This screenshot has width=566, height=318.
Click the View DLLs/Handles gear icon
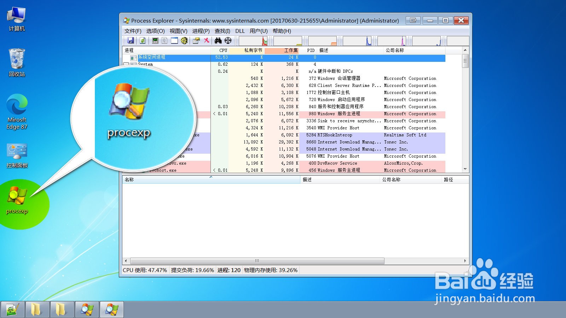(x=184, y=41)
